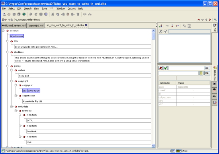Open the binoculars Search side tab
219x154 pixels.
(x=214, y=84)
